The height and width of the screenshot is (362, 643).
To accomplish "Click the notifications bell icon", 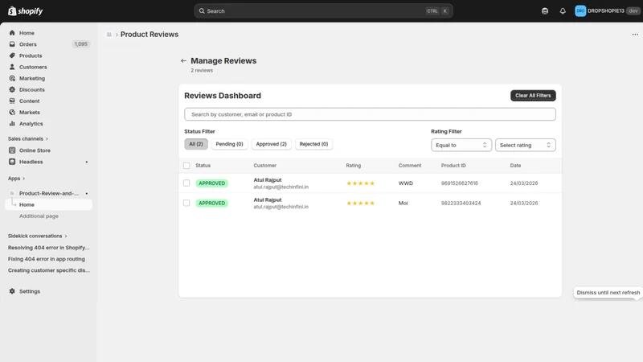I will point(563,11).
